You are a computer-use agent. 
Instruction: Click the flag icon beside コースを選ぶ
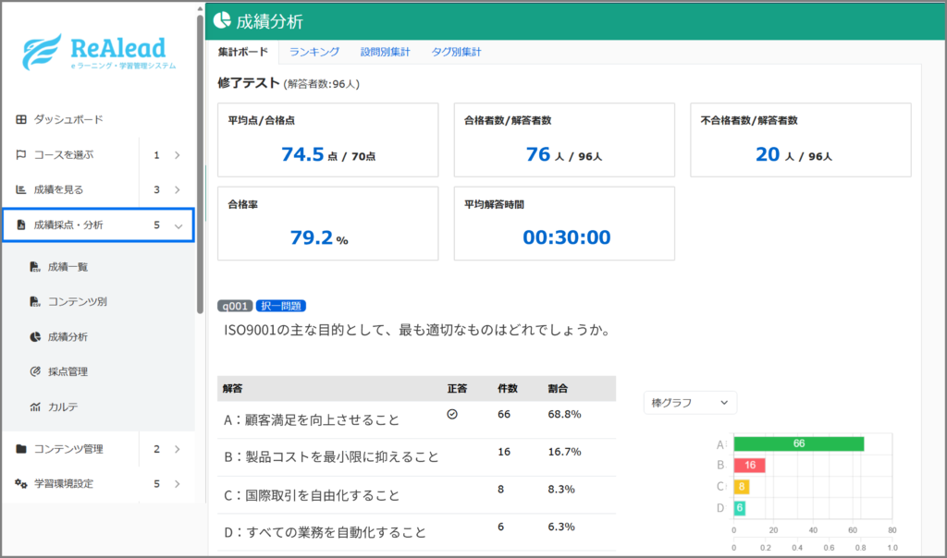coord(21,155)
